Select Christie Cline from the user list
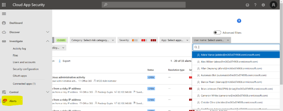Image resolution: width=283 pixels, height=111 pixels. tap(236, 102)
